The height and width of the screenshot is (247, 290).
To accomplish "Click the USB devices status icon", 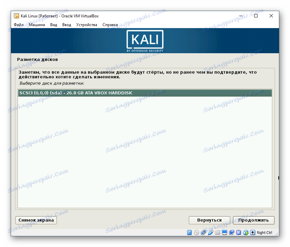I will pyautogui.click(x=211, y=232).
